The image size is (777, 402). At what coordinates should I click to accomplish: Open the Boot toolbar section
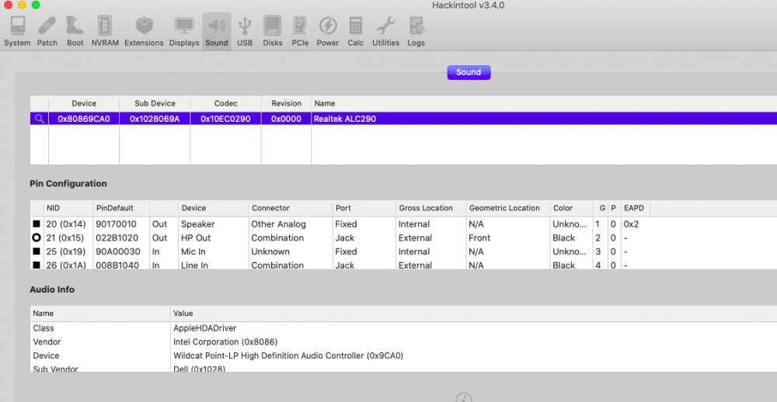(x=75, y=31)
